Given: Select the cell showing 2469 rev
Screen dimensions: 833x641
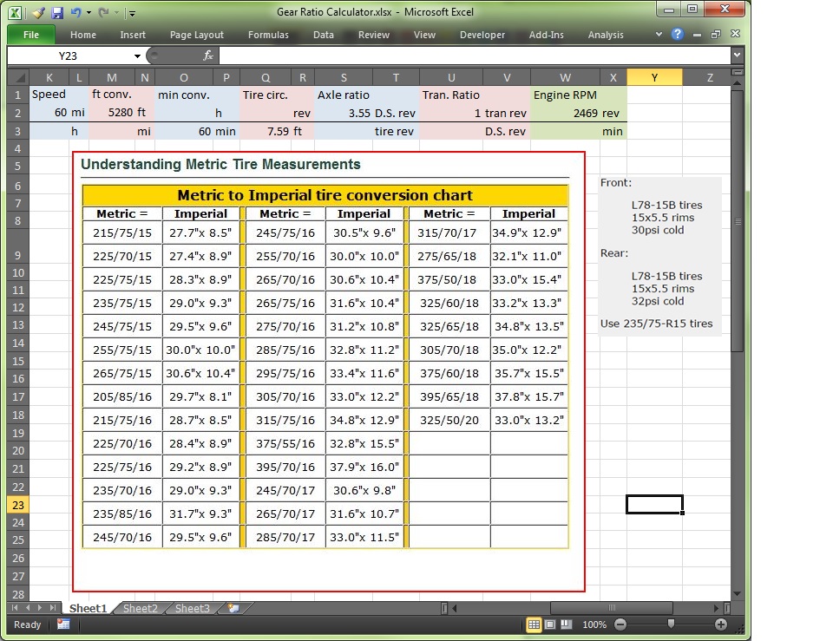Looking at the screenshot, I should tap(565, 113).
